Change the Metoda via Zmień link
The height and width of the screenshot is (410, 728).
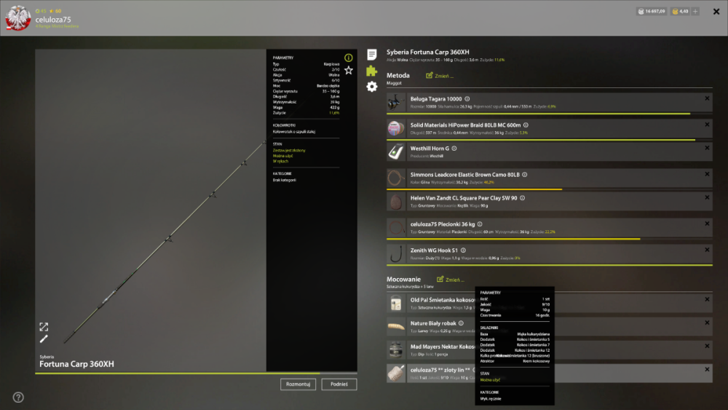(x=440, y=76)
